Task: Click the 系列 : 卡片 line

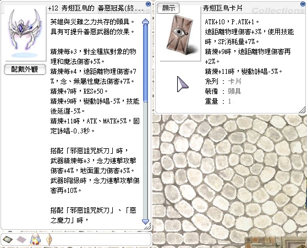Action: (x=223, y=82)
